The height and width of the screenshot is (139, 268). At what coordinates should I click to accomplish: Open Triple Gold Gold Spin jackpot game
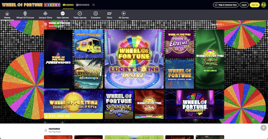[73, 105]
